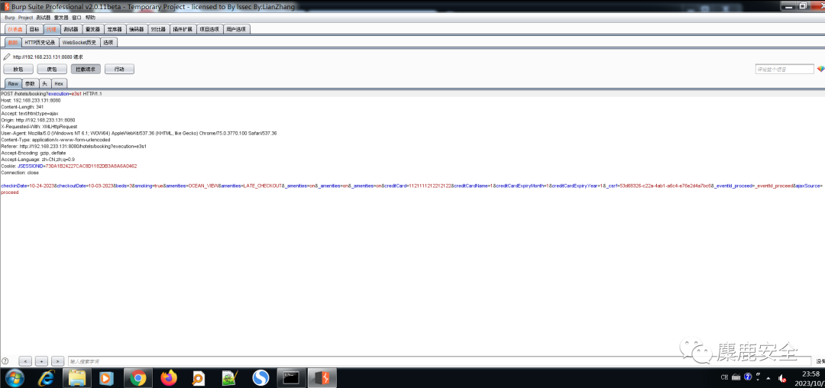Click the X-Requested-With: XMLHttpRequest header
The width and height of the screenshot is (825, 388).
pyautogui.click(x=39, y=126)
